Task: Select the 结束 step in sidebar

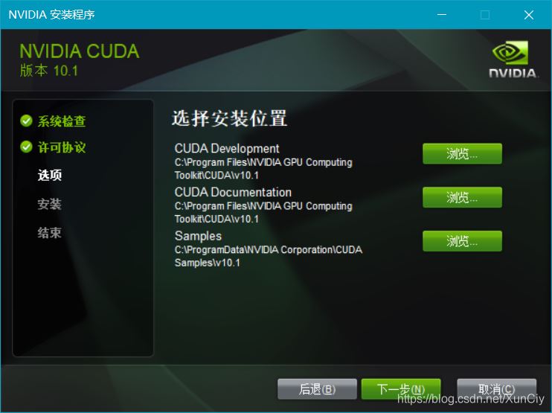Action: (x=50, y=233)
